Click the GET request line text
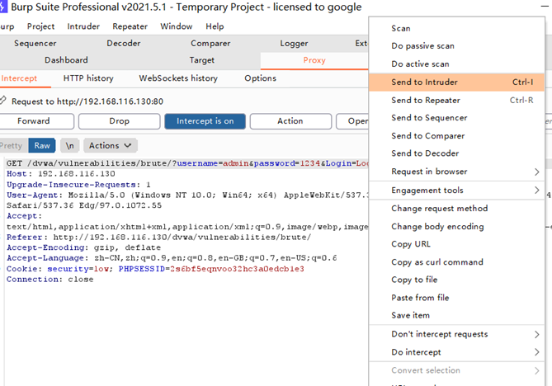Viewport: 552px width, 386px height. tap(187, 163)
